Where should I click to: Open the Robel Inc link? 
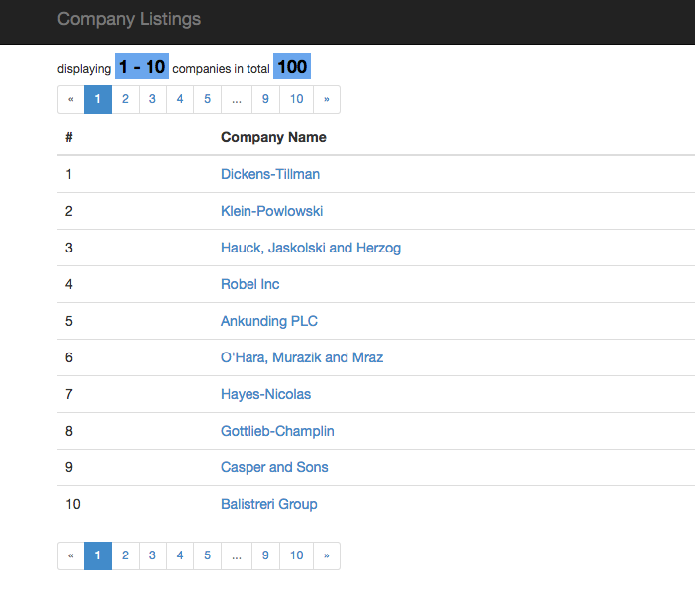(249, 284)
